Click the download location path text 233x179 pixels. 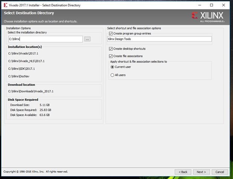pyautogui.click(x=31, y=91)
